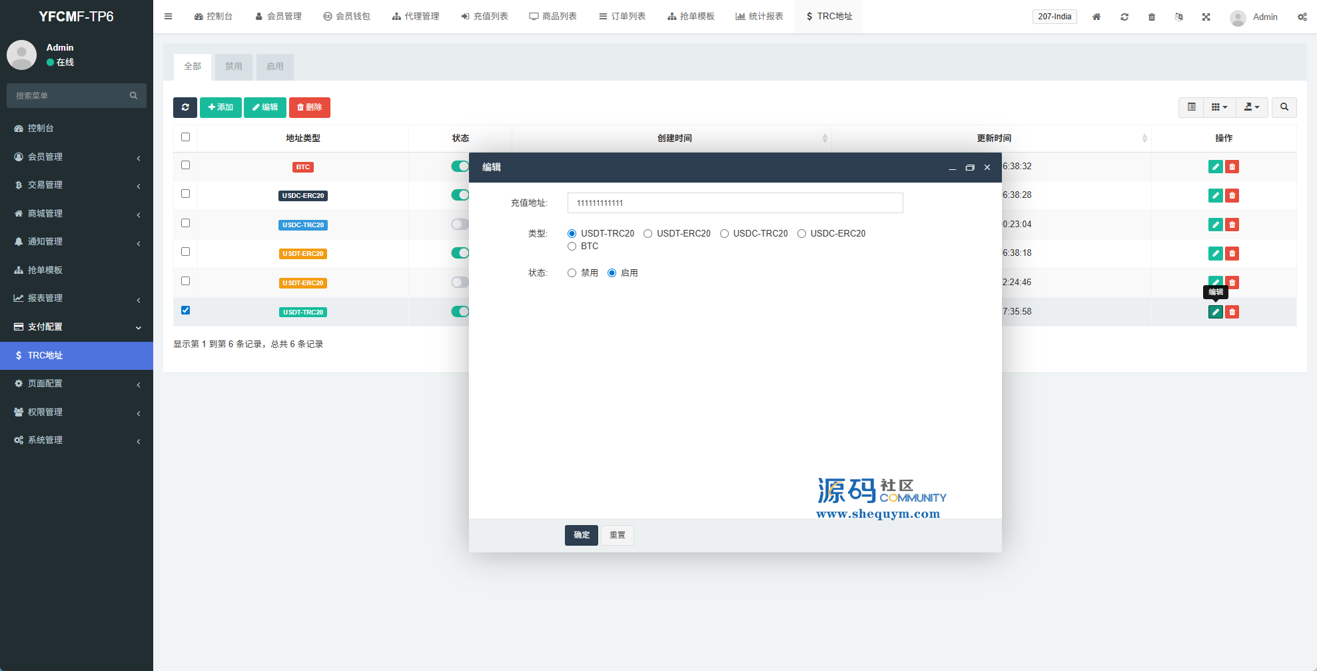The height and width of the screenshot is (671, 1317).
Task: Open the column display dropdown
Action: click(1219, 107)
